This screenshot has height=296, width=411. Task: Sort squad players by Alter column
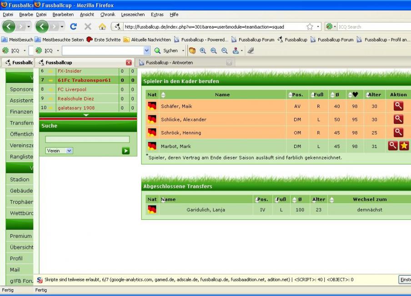coord(375,94)
